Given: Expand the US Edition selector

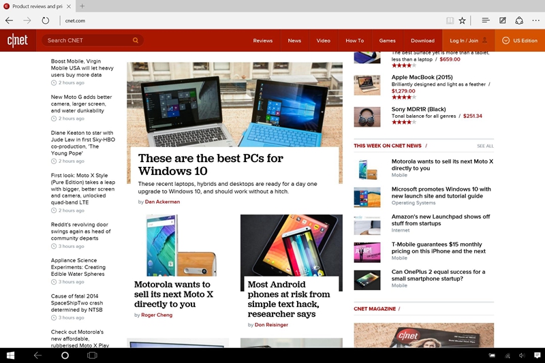Looking at the screenshot, I should (x=520, y=40).
